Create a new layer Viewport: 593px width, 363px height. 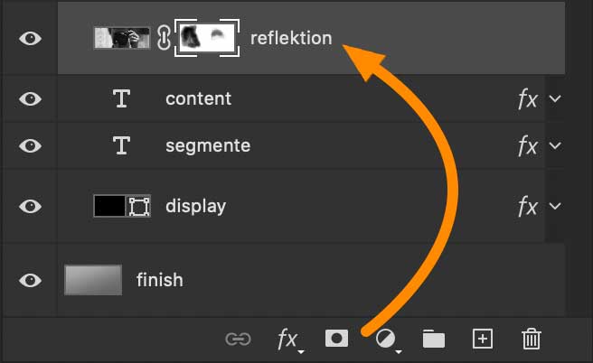[483, 339]
